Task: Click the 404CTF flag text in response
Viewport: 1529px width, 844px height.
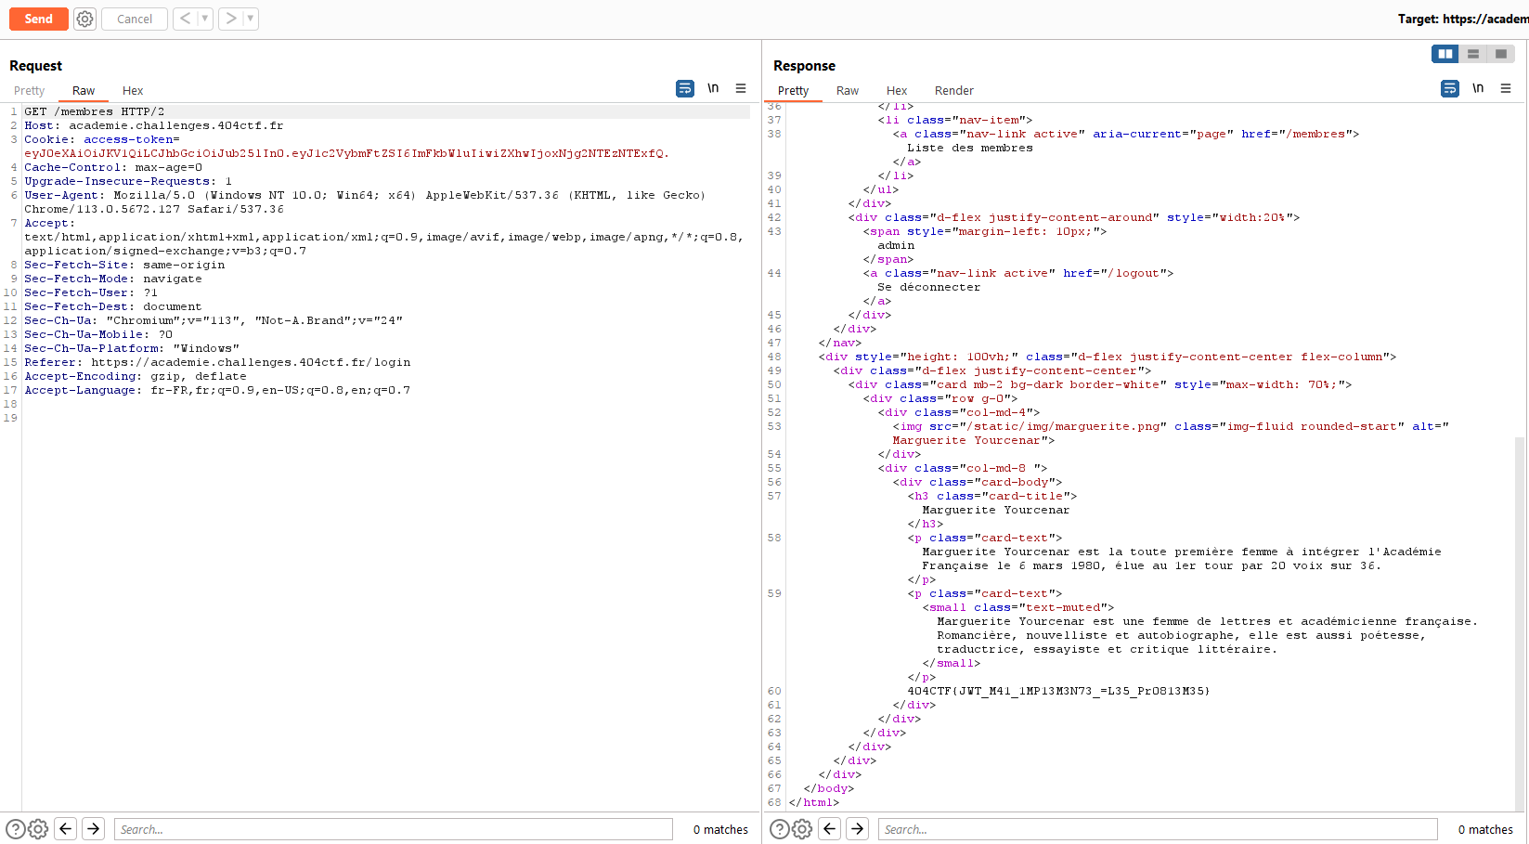Action: click(x=1058, y=691)
